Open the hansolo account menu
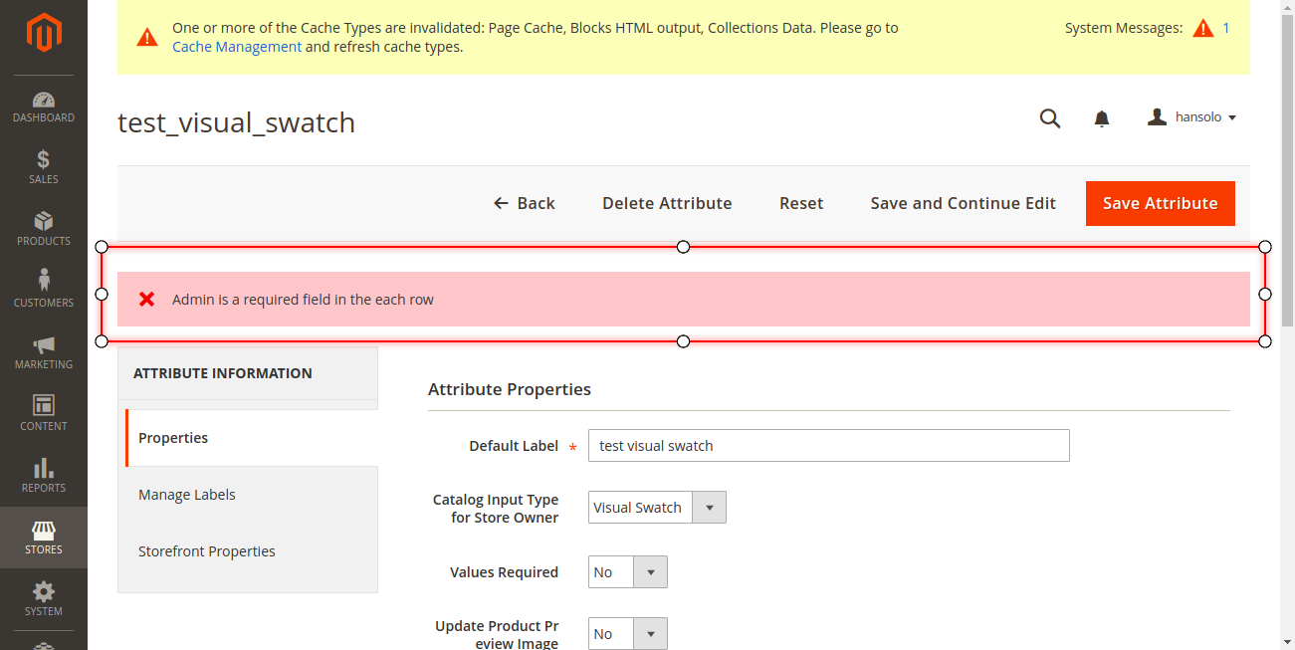Screen dimensions: 1295x650 1190,116
